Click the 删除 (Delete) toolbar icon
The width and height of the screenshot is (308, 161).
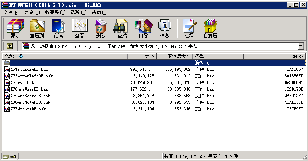(101, 28)
